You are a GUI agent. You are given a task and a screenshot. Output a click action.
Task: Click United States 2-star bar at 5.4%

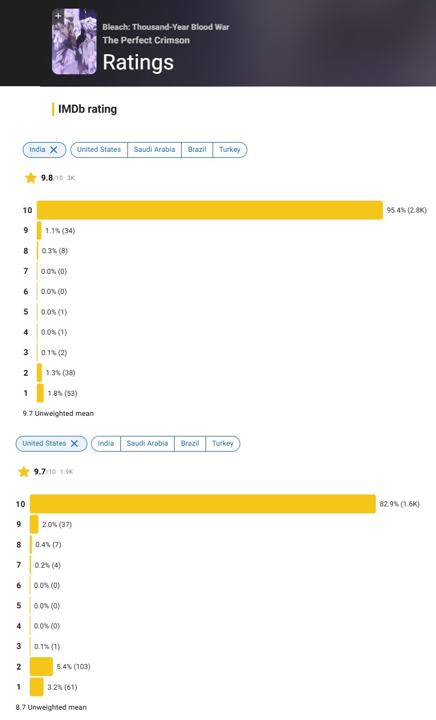tap(41, 667)
